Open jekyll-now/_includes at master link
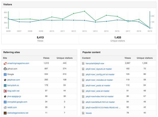158x117 pixels. [x=99, y=80]
